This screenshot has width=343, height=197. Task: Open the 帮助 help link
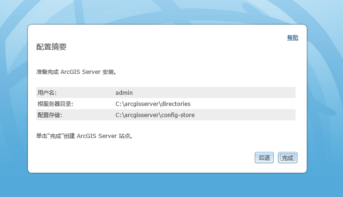(292, 38)
